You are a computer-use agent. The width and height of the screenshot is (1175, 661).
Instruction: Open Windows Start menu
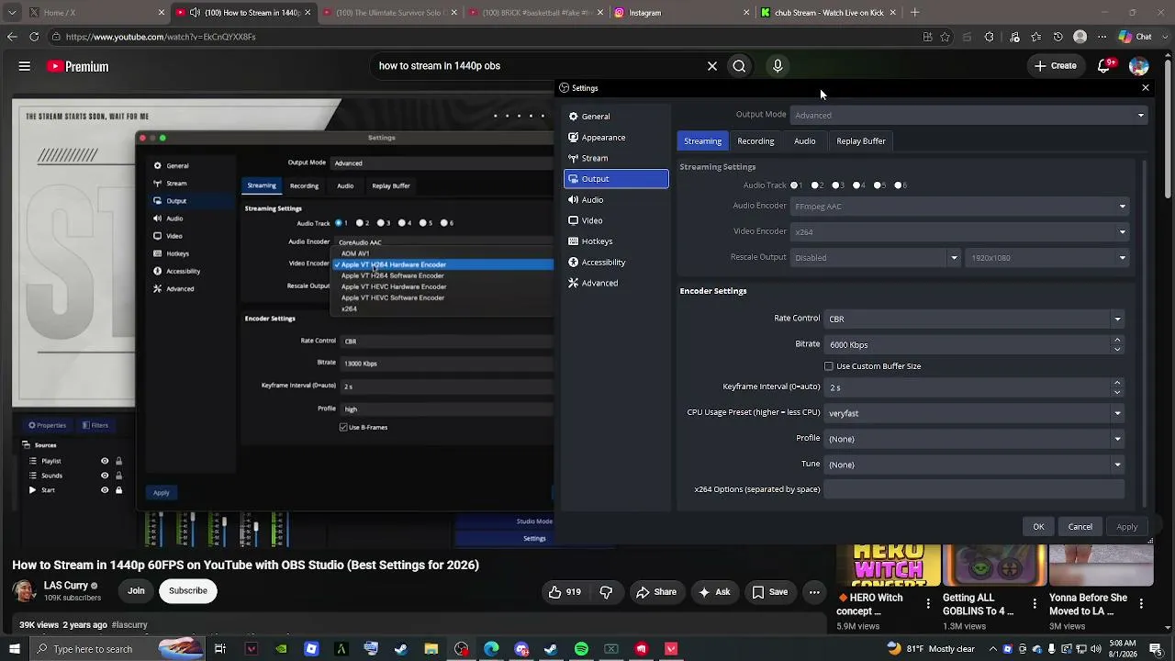15,649
